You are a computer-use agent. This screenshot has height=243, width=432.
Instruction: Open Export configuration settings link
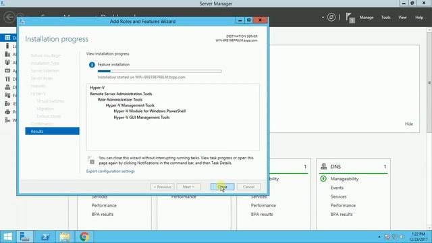111,171
